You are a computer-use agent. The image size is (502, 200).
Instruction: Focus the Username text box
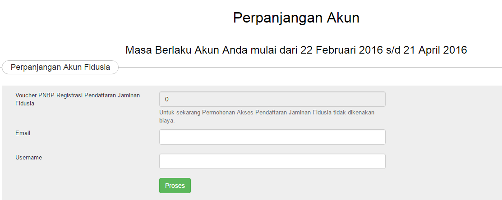pyautogui.click(x=272, y=161)
